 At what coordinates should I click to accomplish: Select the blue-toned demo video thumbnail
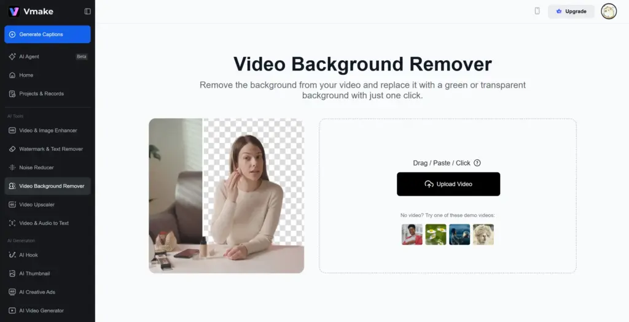click(x=459, y=234)
